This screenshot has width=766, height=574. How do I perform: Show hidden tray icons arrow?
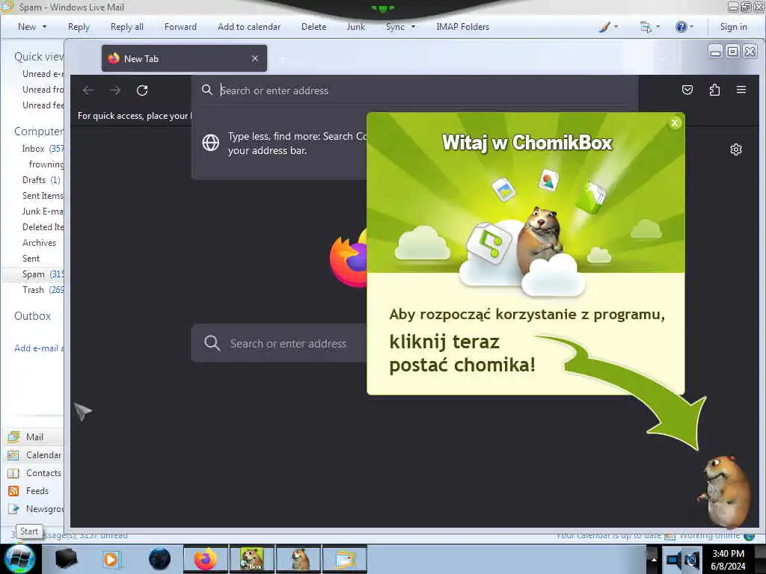point(654,559)
